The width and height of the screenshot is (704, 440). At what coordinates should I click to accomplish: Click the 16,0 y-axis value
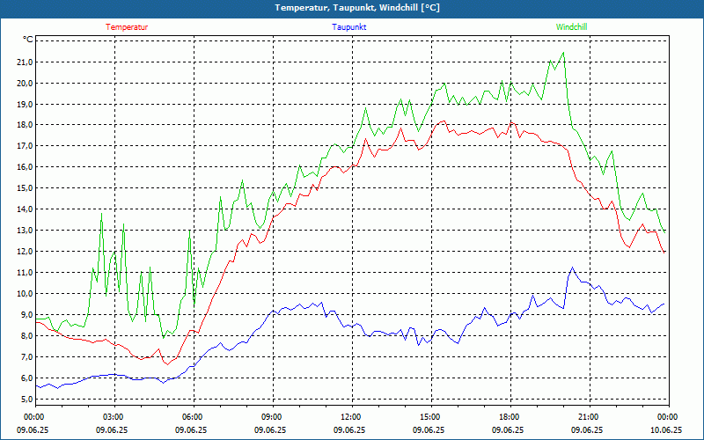pos(25,167)
